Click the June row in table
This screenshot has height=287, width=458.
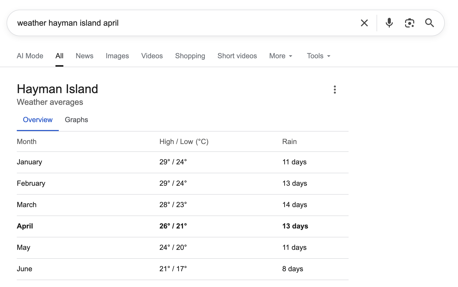tap(24, 269)
